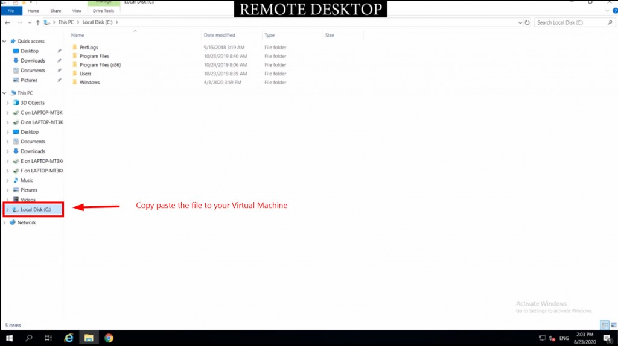
Task: Click the ENG language indicator
Action: point(564,338)
